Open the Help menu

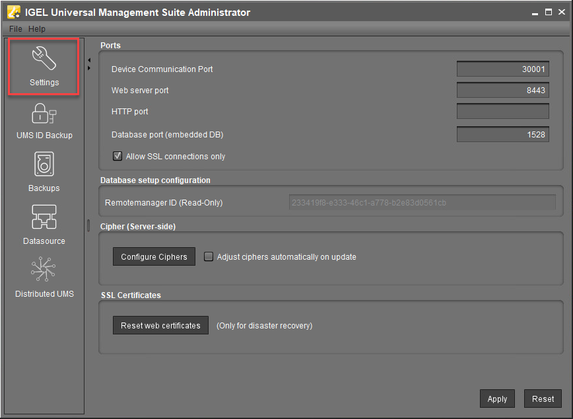click(x=37, y=28)
